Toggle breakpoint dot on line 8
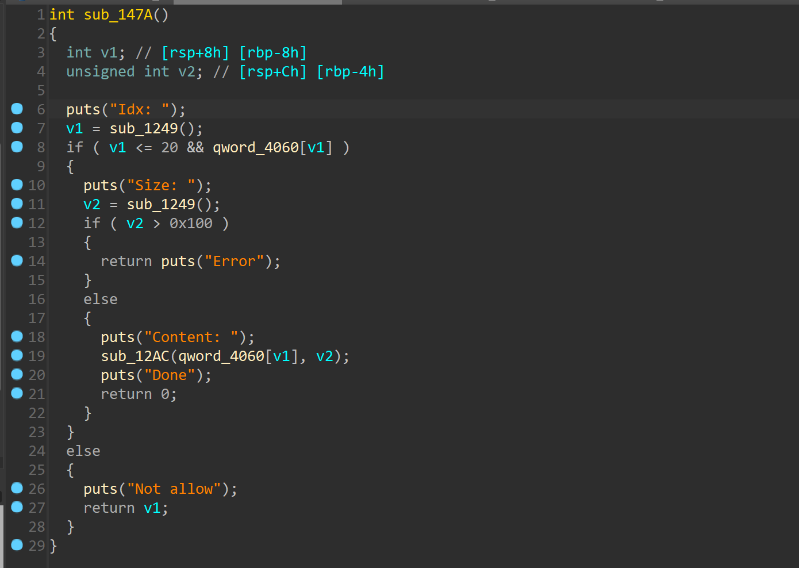The image size is (799, 568). [x=17, y=147]
